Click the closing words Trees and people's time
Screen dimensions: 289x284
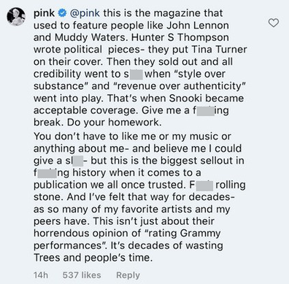(93, 258)
